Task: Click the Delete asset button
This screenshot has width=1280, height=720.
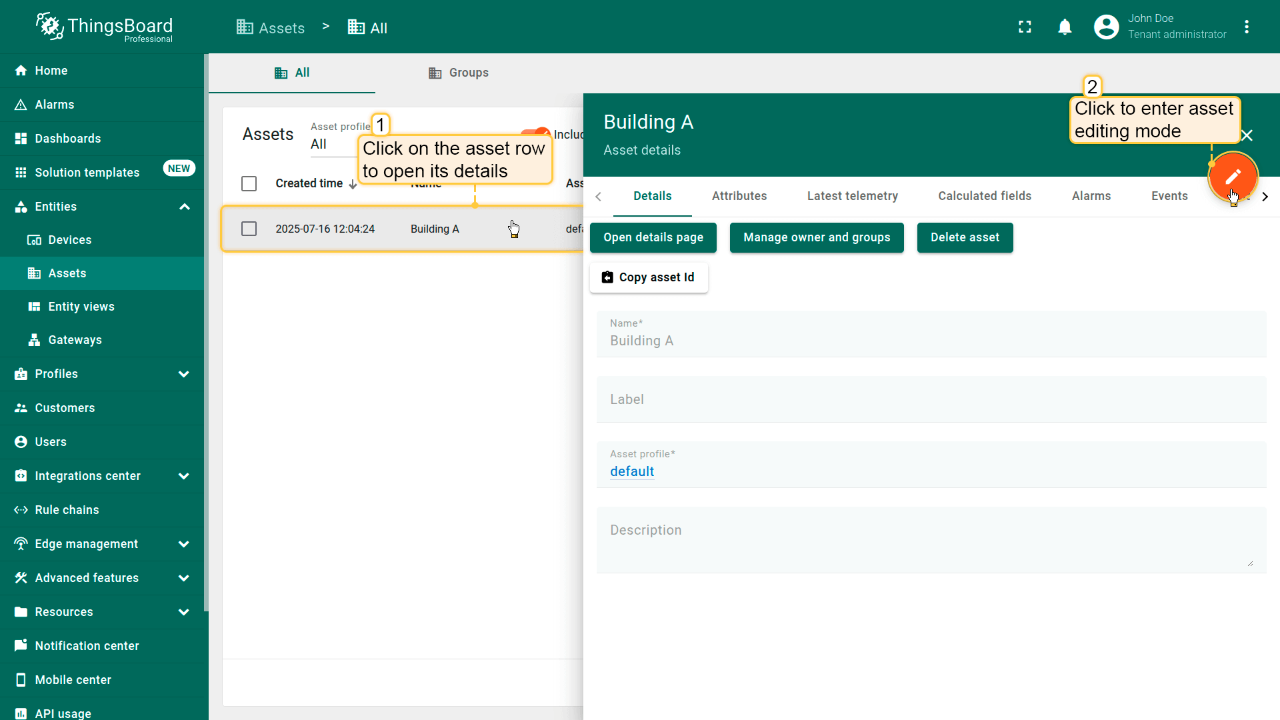Action: pos(965,238)
